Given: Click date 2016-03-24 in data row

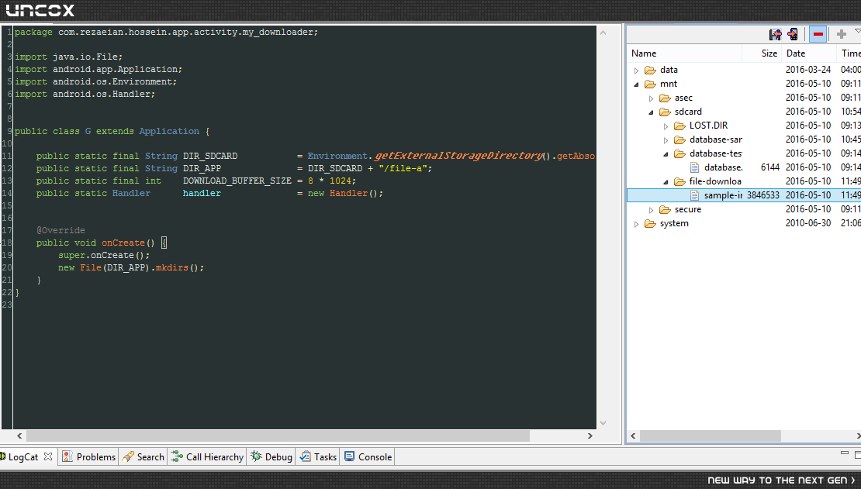Looking at the screenshot, I should (x=807, y=70).
